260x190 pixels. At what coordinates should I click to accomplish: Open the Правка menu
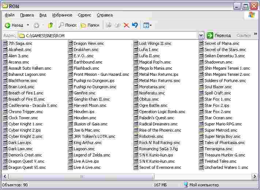click(x=27, y=15)
